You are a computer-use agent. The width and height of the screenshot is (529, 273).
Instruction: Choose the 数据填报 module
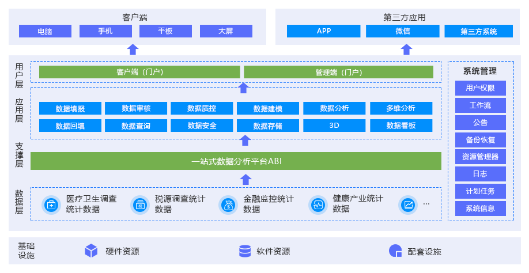[x=70, y=108]
